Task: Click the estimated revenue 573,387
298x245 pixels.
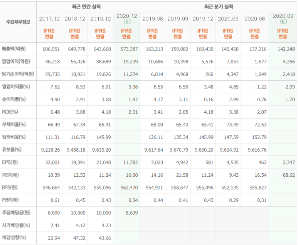Action: click(x=129, y=49)
